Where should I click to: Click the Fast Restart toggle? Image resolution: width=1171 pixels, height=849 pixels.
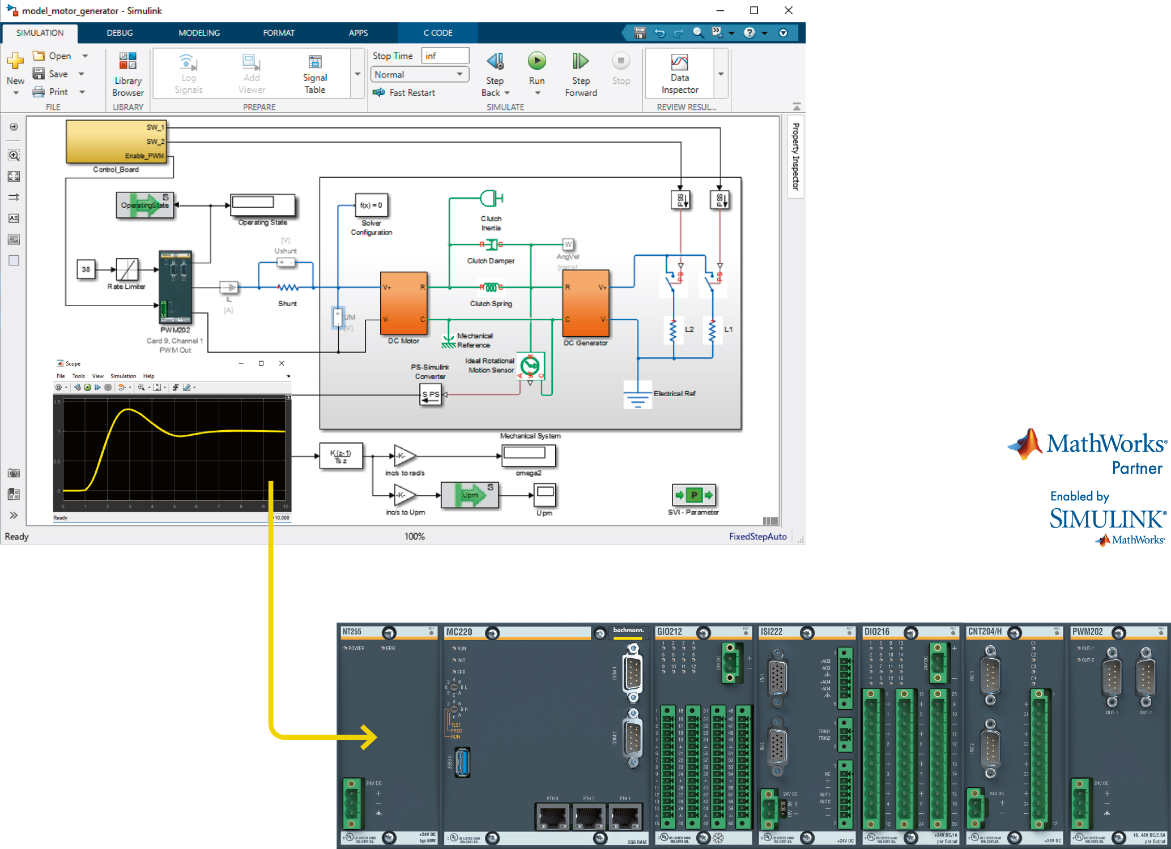click(404, 92)
